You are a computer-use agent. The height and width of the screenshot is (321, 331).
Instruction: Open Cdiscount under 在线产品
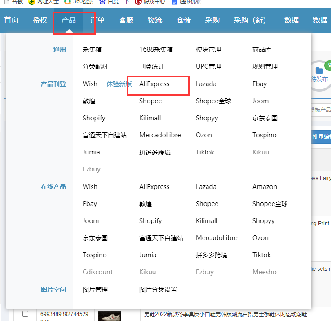point(97,272)
